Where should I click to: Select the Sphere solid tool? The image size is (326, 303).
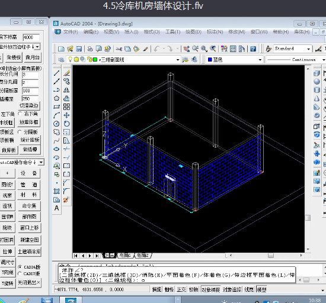317,82
